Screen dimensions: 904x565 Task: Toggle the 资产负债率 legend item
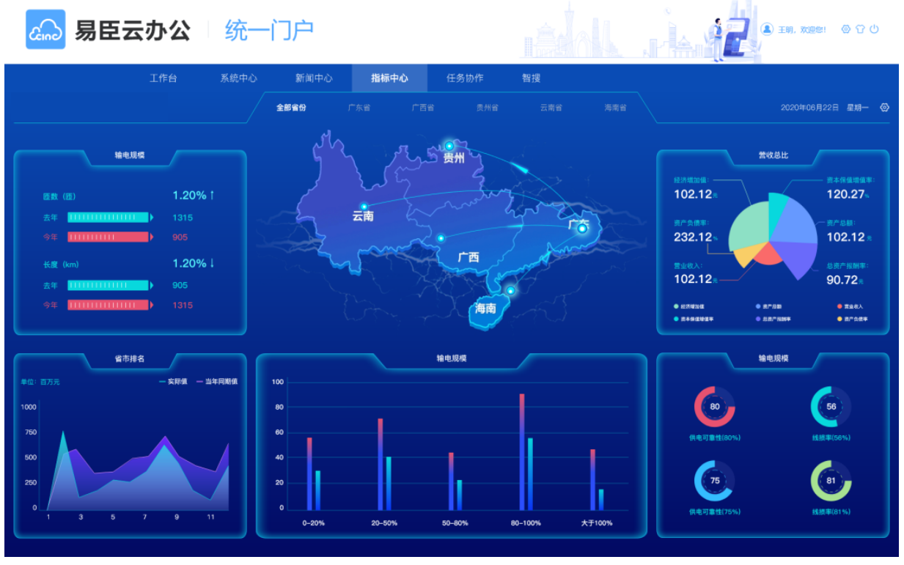[852, 320]
